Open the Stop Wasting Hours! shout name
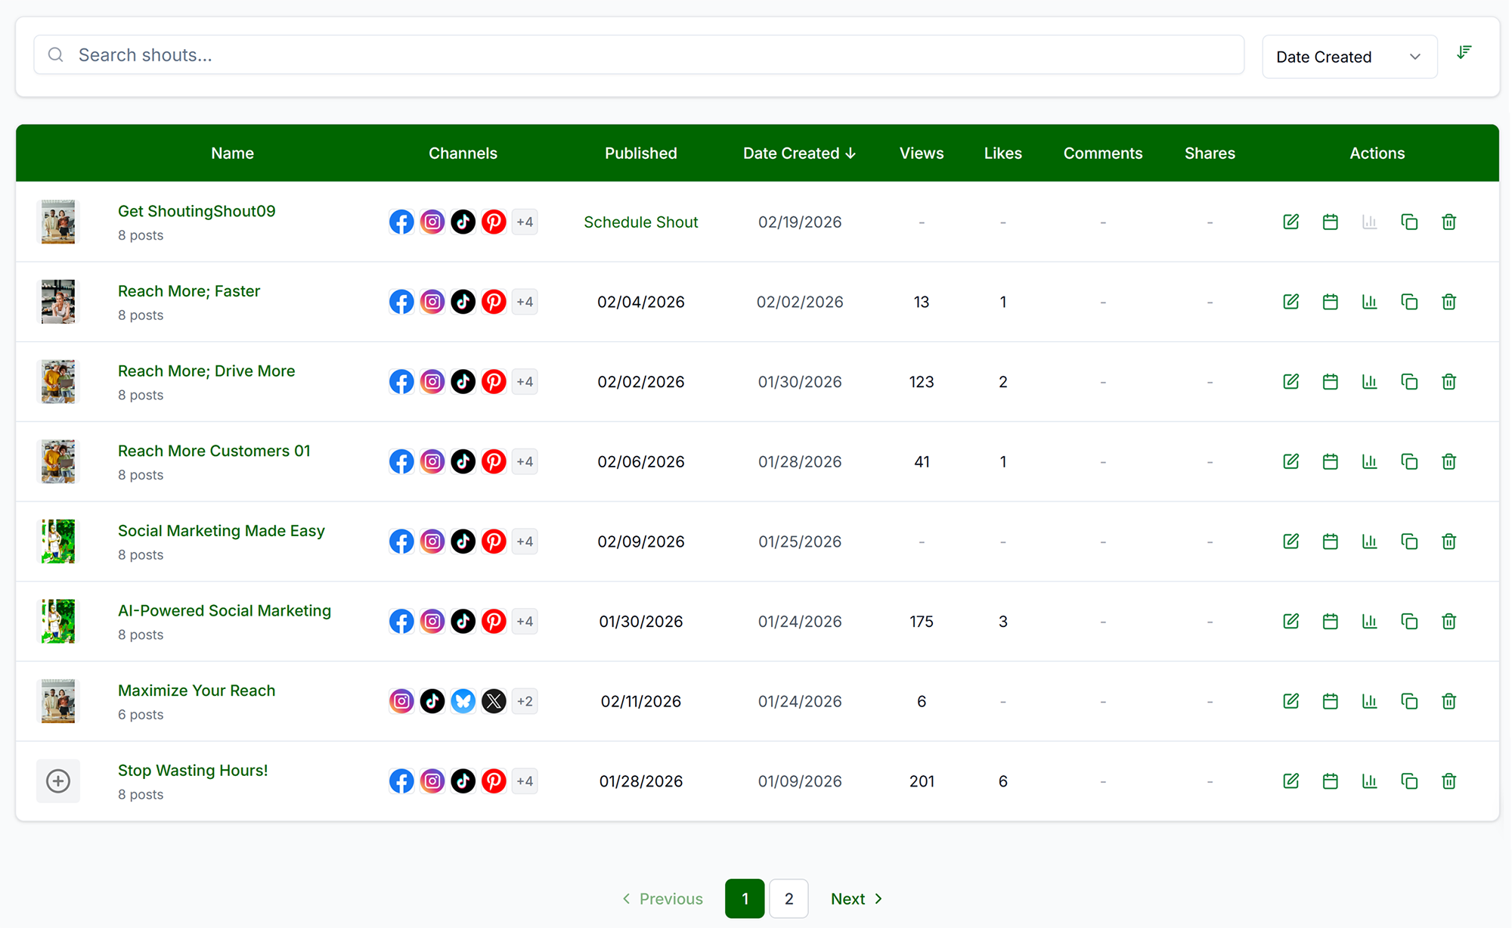This screenshot has width=1512, height=928. tap(193, 770)
